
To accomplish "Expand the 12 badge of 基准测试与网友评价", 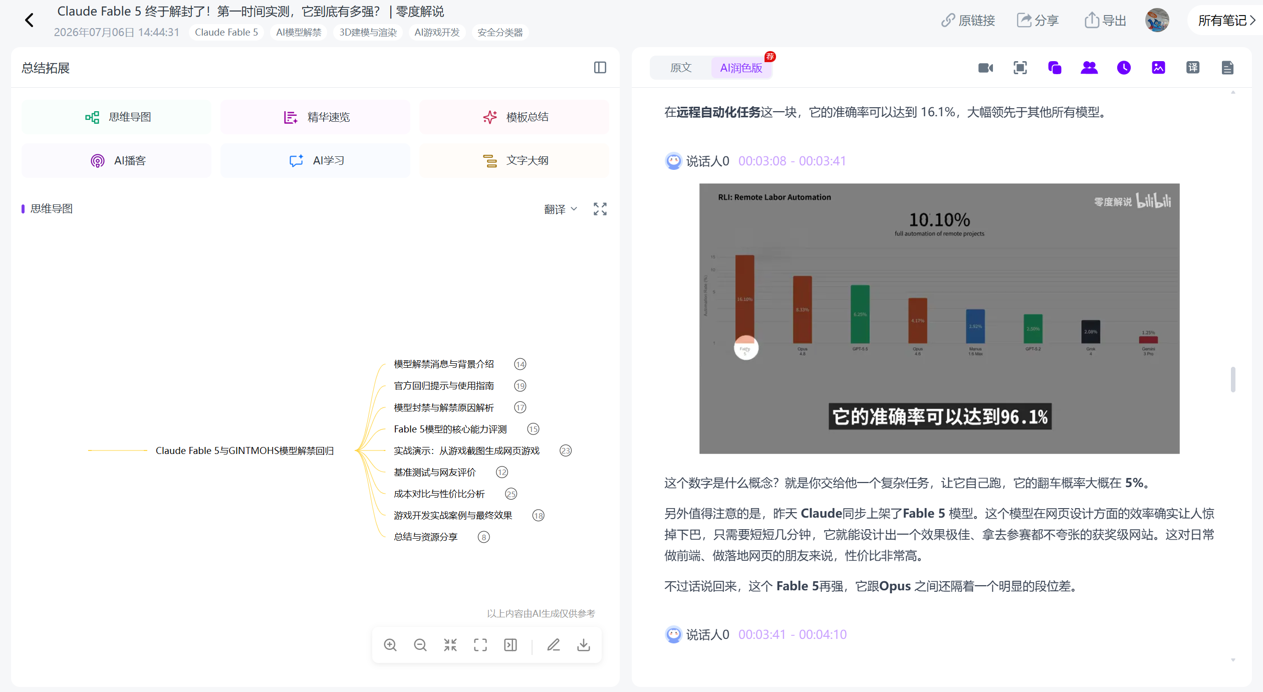I will (502, 473).
